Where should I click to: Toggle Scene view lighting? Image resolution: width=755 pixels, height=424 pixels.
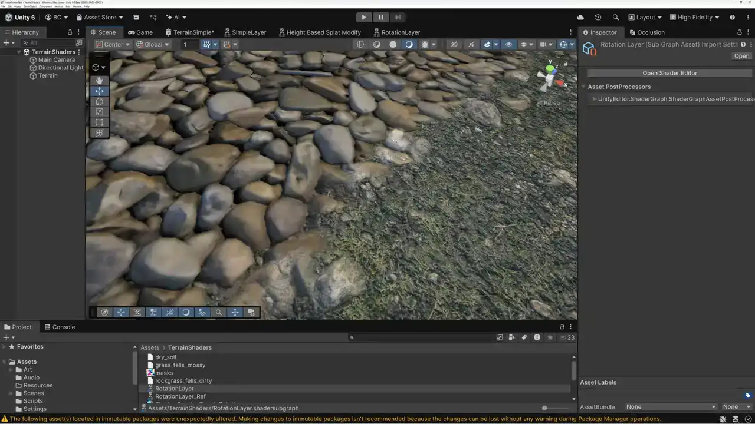[x=409, y=44]
